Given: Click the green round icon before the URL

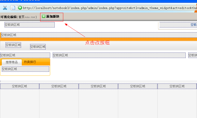Looking at the screenshot, I should [x=20, y=8].
